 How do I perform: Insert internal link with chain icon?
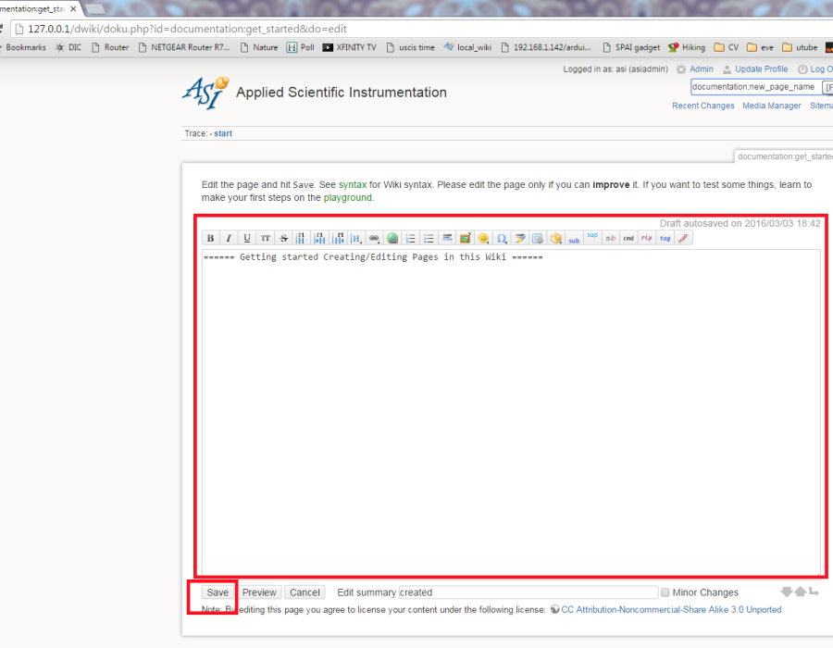374,239
